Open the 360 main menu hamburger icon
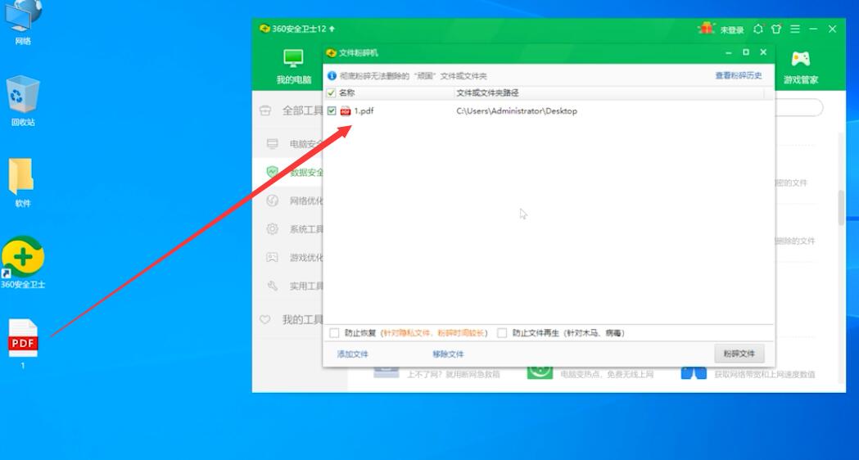859x460 pixels. click(795, 29)
